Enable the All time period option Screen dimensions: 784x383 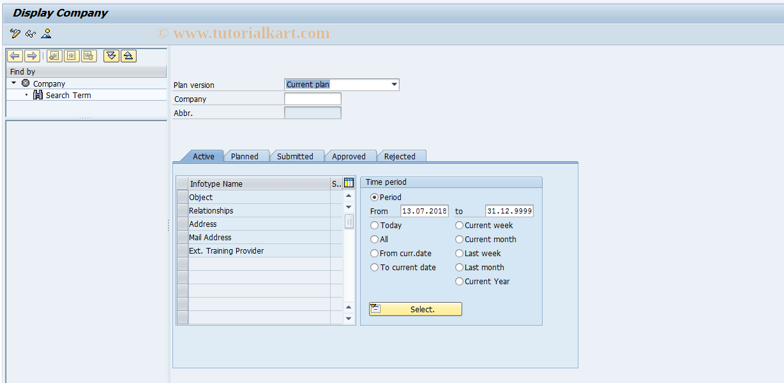point(374,239)
